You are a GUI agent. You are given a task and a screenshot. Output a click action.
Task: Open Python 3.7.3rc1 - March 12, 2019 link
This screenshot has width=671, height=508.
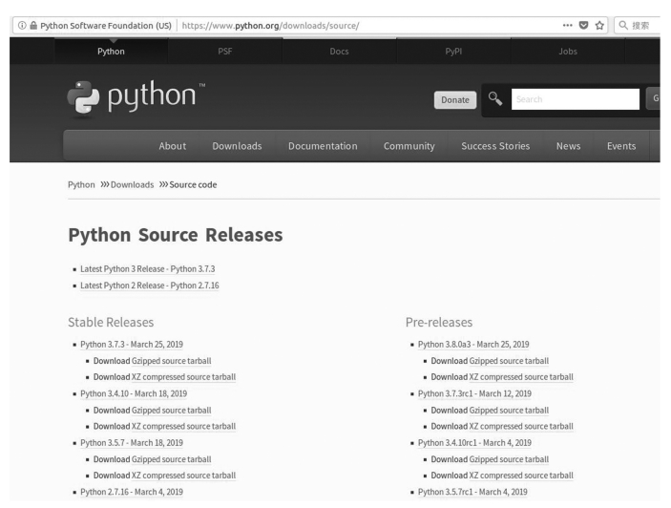point(474,393)
